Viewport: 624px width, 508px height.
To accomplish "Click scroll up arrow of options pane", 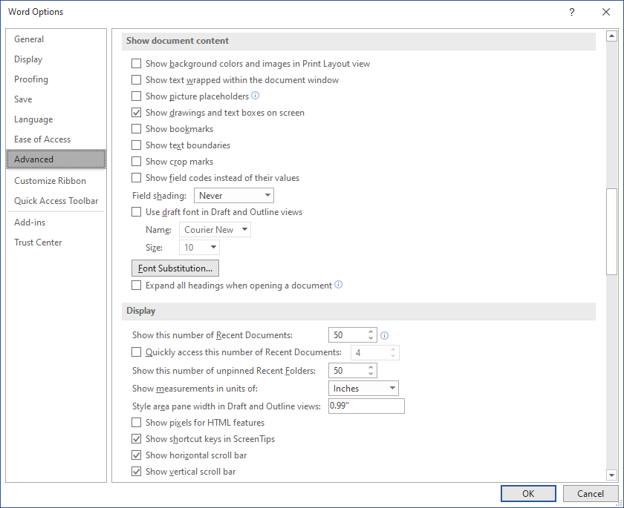I will pyautogui.click(x=611, y=36).
